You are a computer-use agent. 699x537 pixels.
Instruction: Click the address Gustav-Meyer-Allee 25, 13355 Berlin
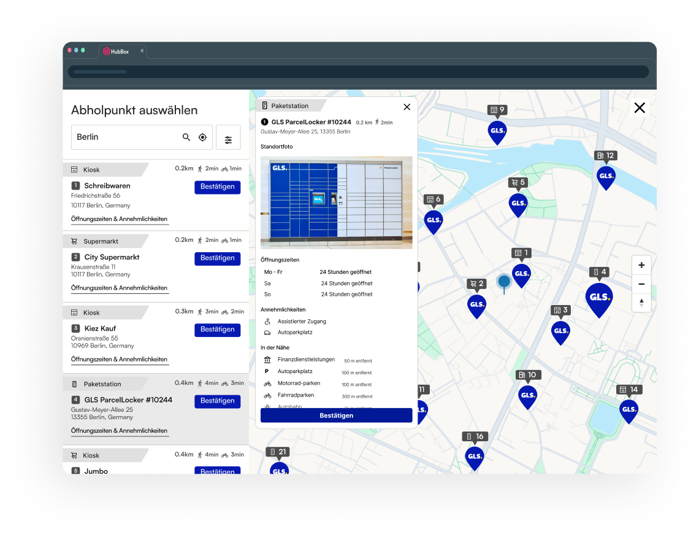[305, 131]
